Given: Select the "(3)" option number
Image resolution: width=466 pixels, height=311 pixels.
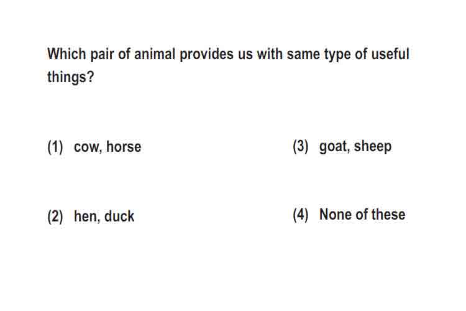Looking at the screenshot, I should pos(301,146).
